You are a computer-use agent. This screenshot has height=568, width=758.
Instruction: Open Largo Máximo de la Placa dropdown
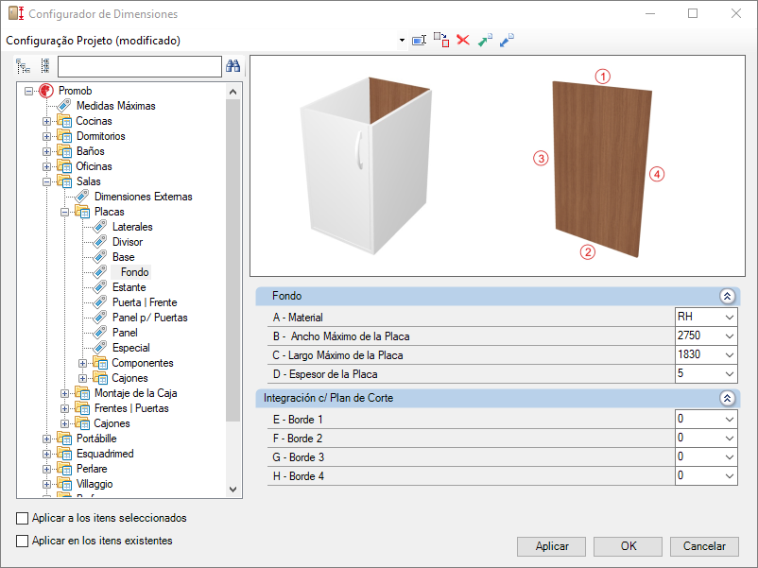730,354
